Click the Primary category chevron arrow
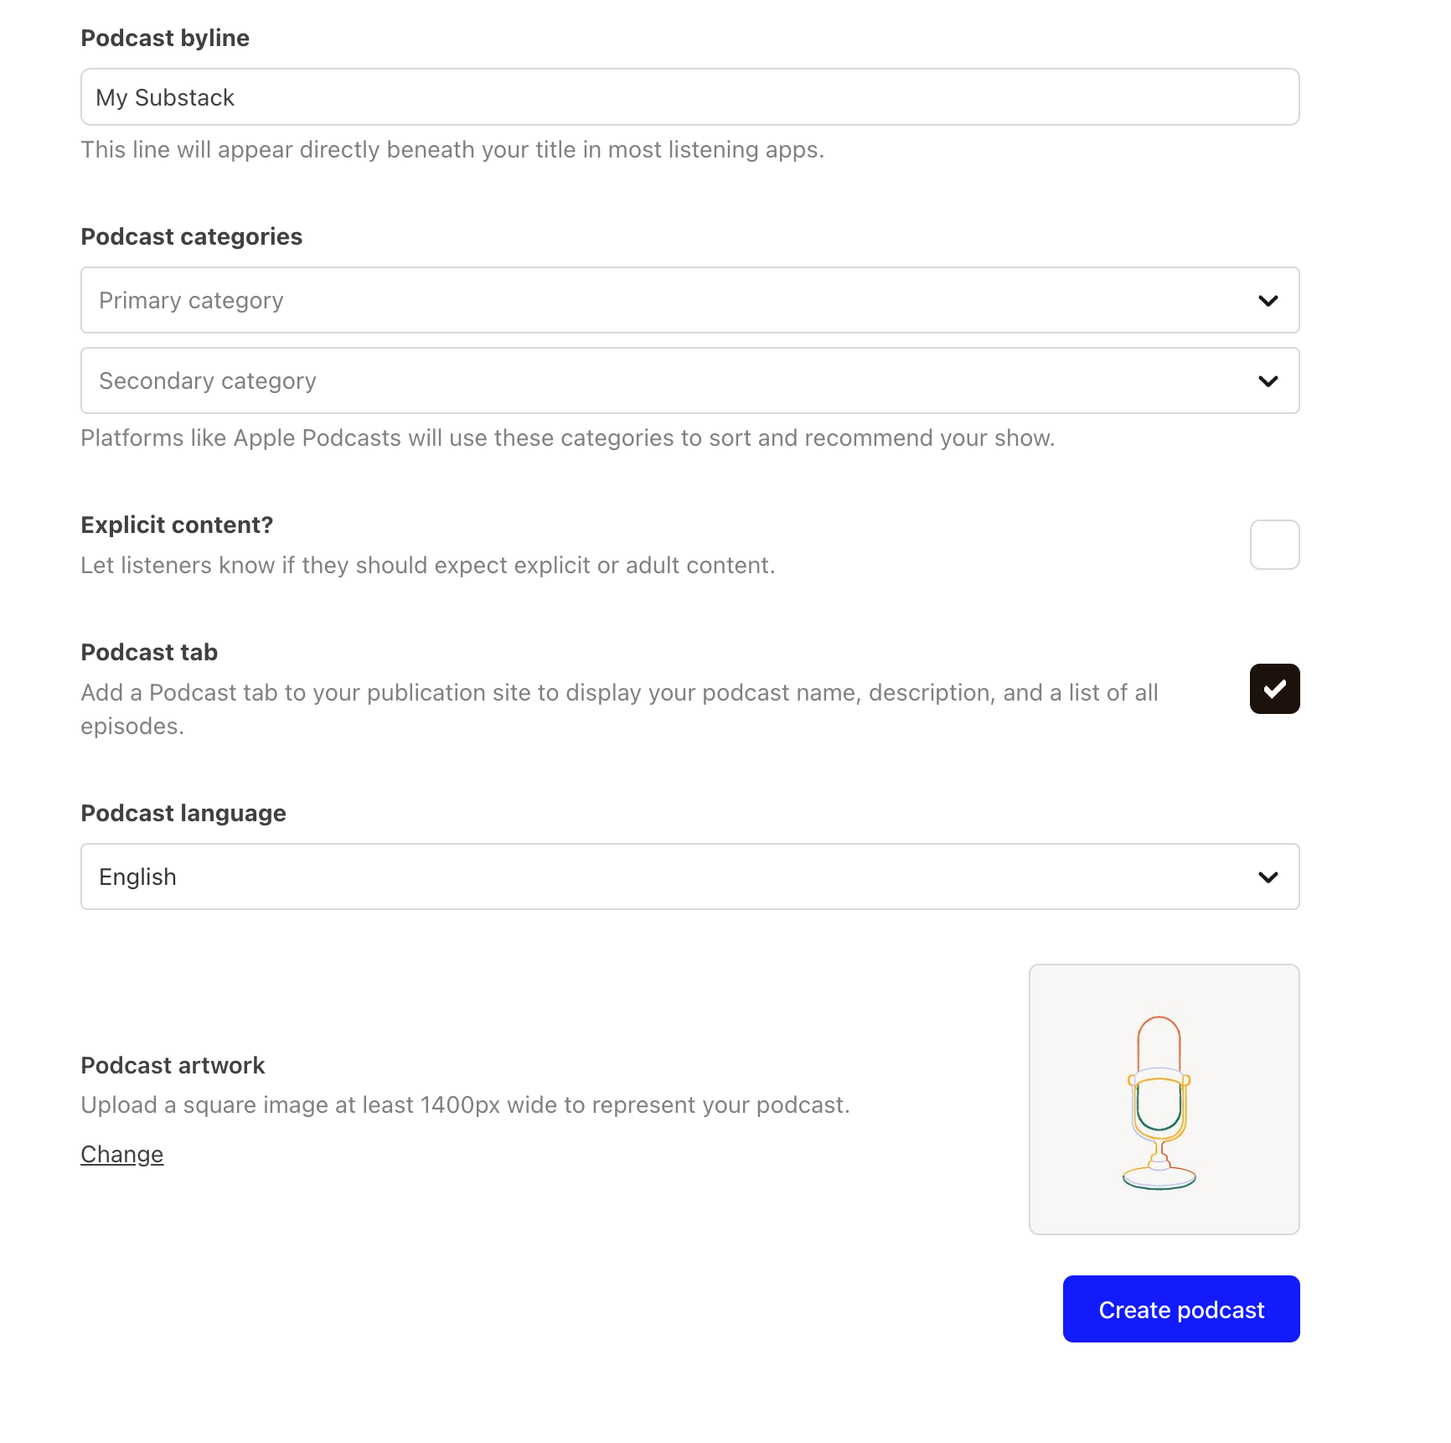 [x=1268, y=301]
